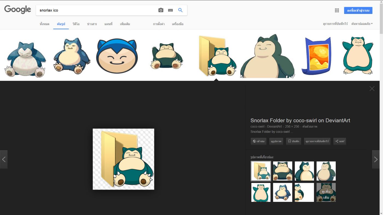Click the blue magnifier search icon

(180, 10)
